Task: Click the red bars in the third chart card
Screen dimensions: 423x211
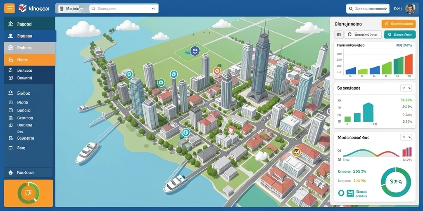Action: 407,152
